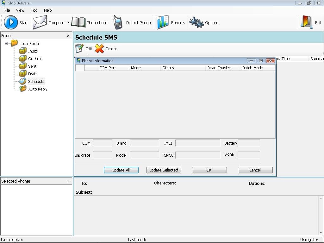Collapse the Local Folder tree node
Image resolution: width=324 pixels, height=243 pixels.
[x=6, y=43]
